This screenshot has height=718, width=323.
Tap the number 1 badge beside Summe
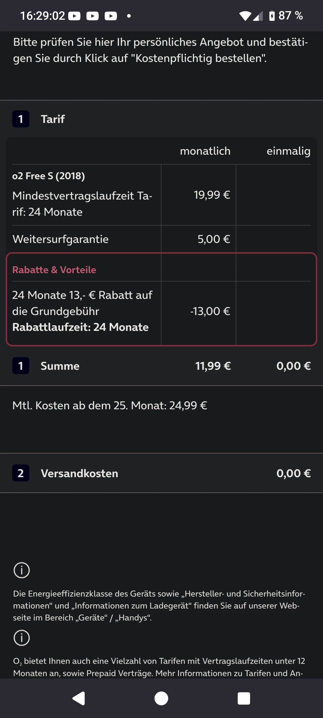[21, 366]
